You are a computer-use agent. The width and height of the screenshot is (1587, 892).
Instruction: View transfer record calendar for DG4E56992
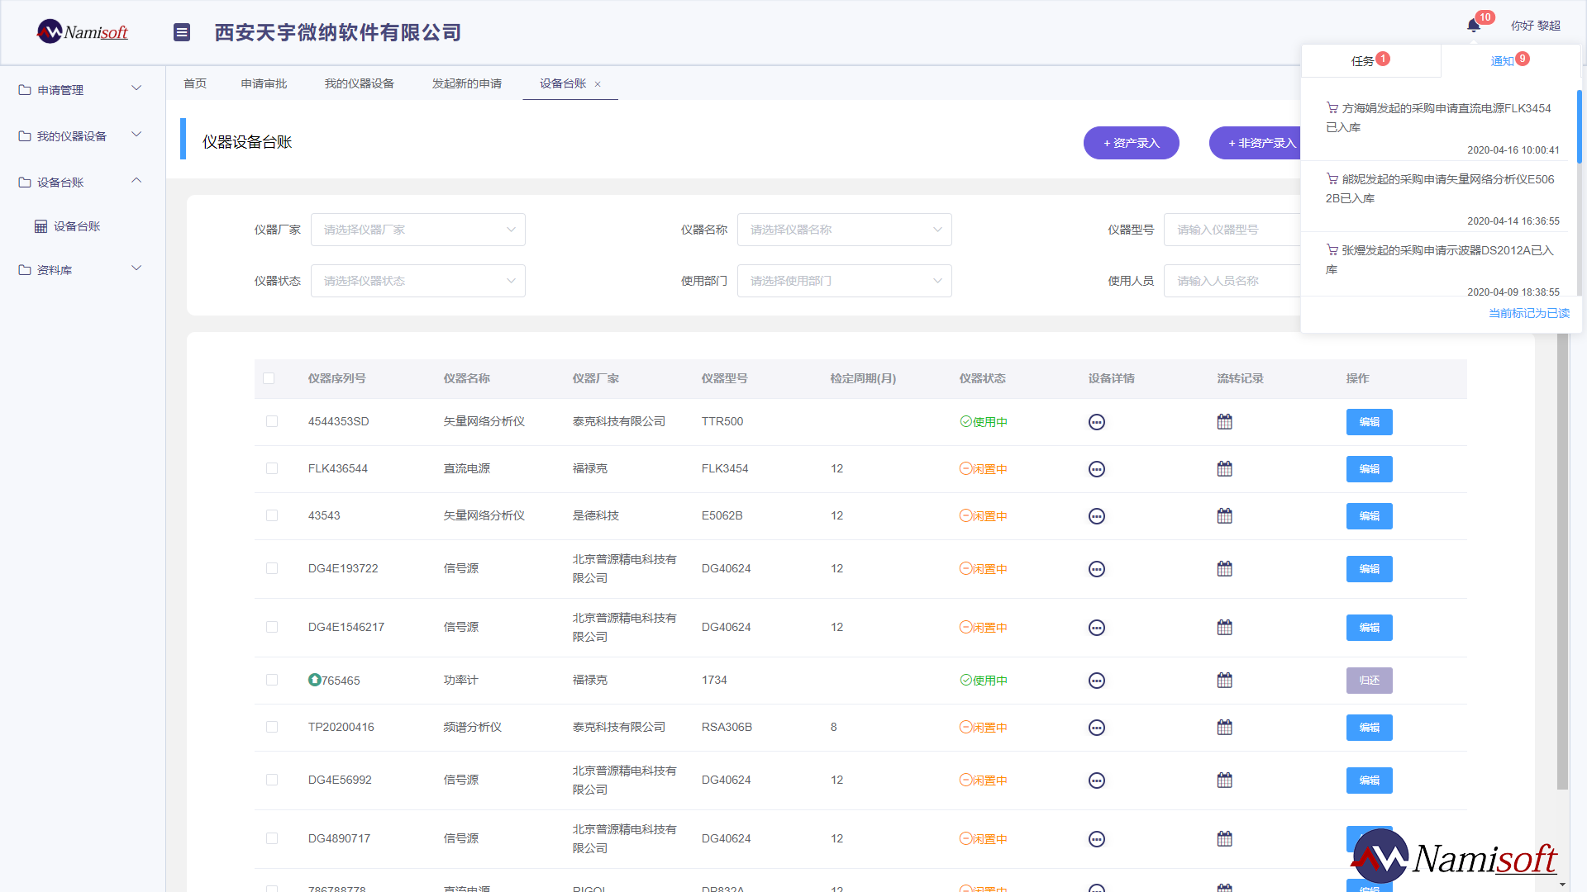tap(1225, 780)
